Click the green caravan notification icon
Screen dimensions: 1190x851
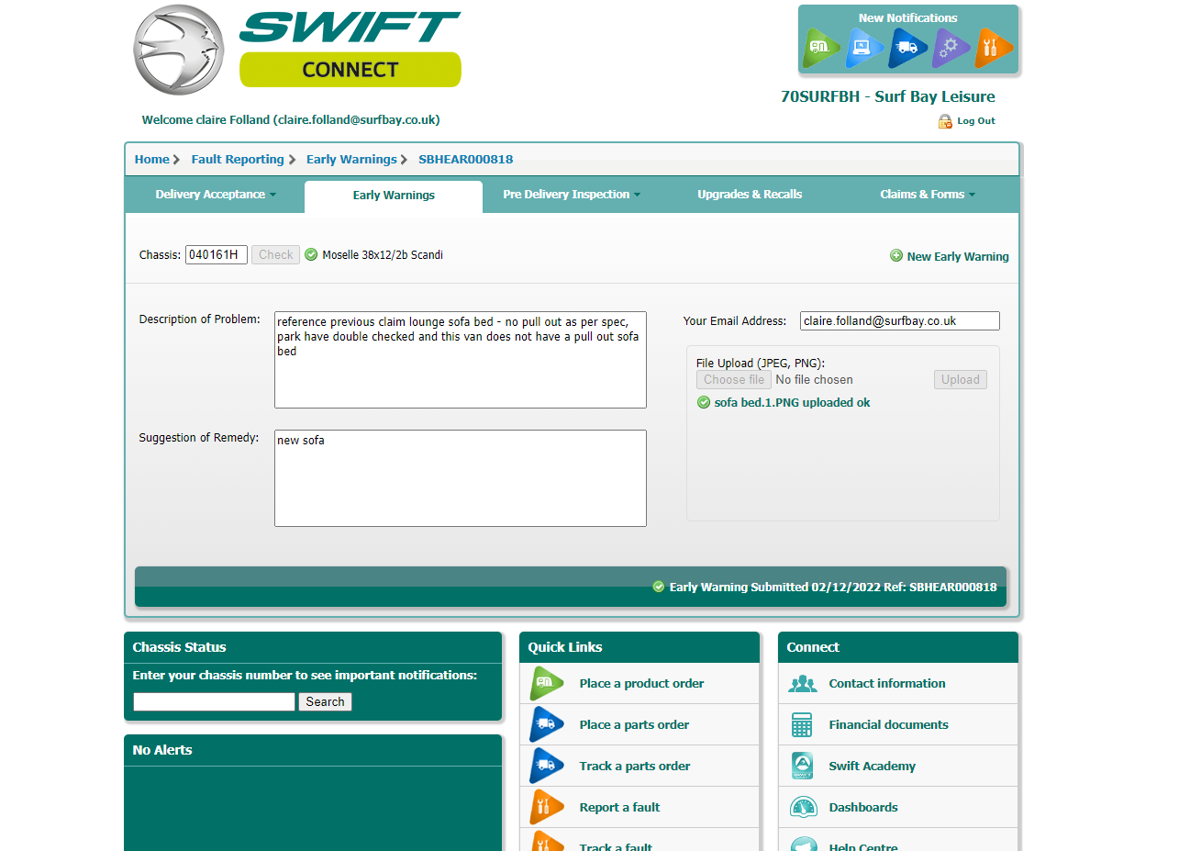[821, 48]
